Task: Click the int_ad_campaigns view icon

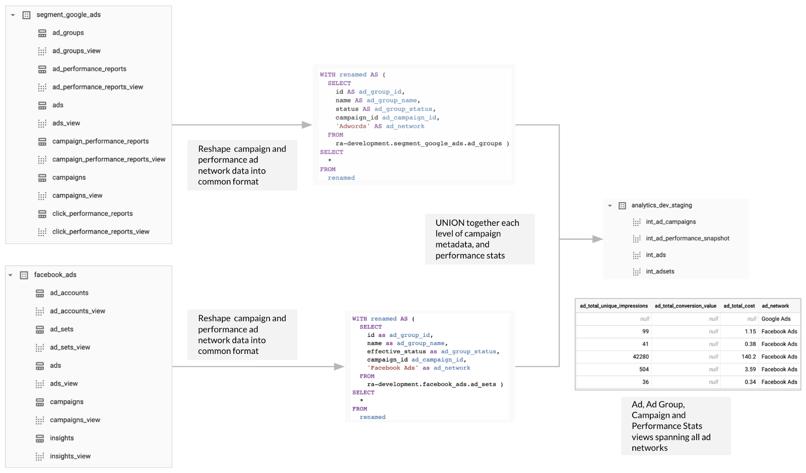Action: click(637, 222)
